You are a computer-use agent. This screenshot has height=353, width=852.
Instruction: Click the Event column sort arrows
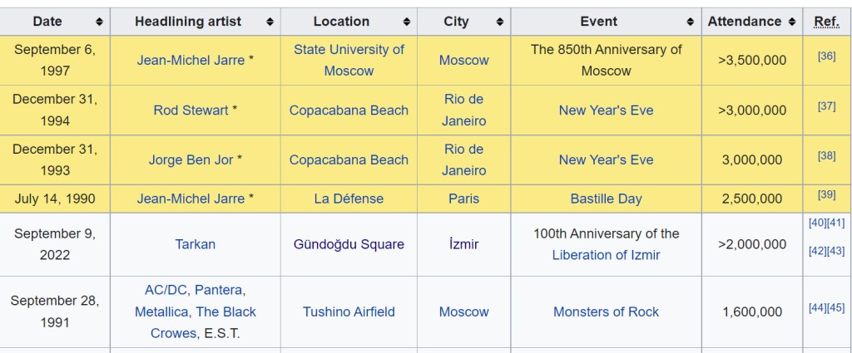pyautogui.click(x=691, y=22)
